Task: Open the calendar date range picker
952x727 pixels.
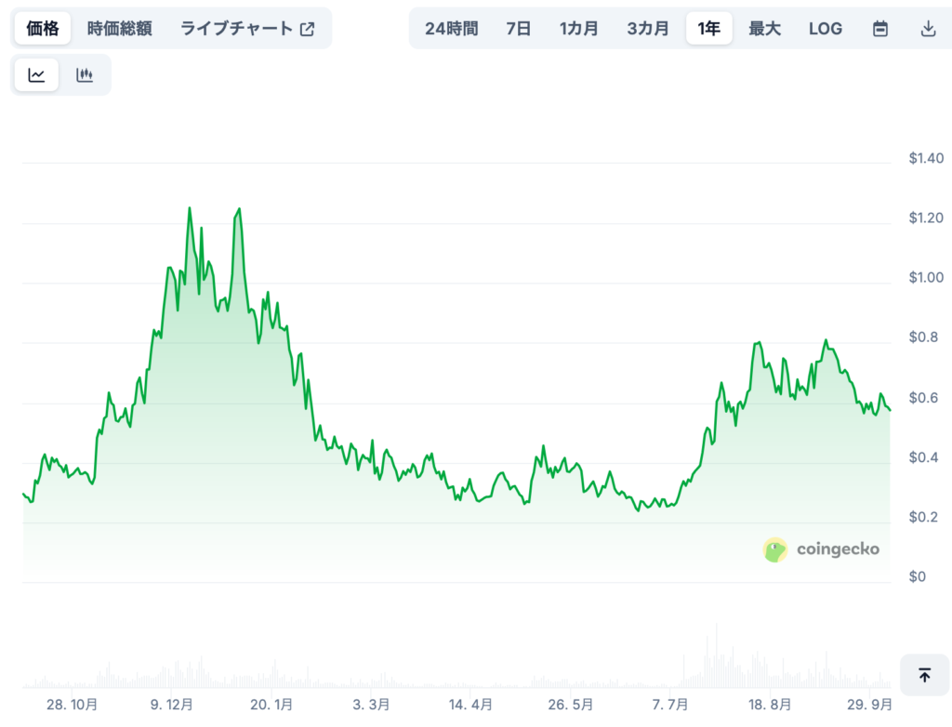Action: click(x=879, y=29)
